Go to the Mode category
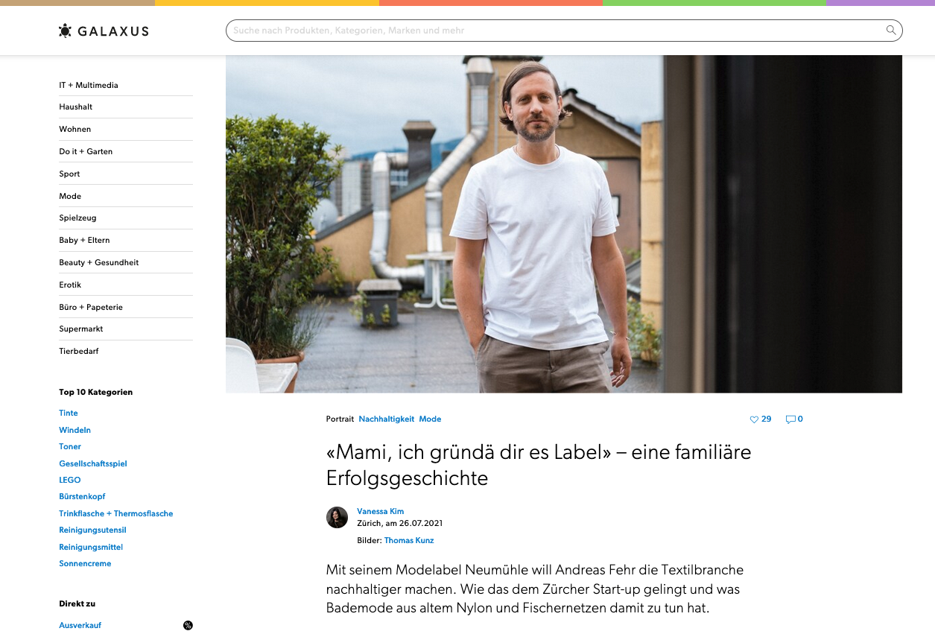Viewport: 935px width, 637px height. [x=70, y=196]
